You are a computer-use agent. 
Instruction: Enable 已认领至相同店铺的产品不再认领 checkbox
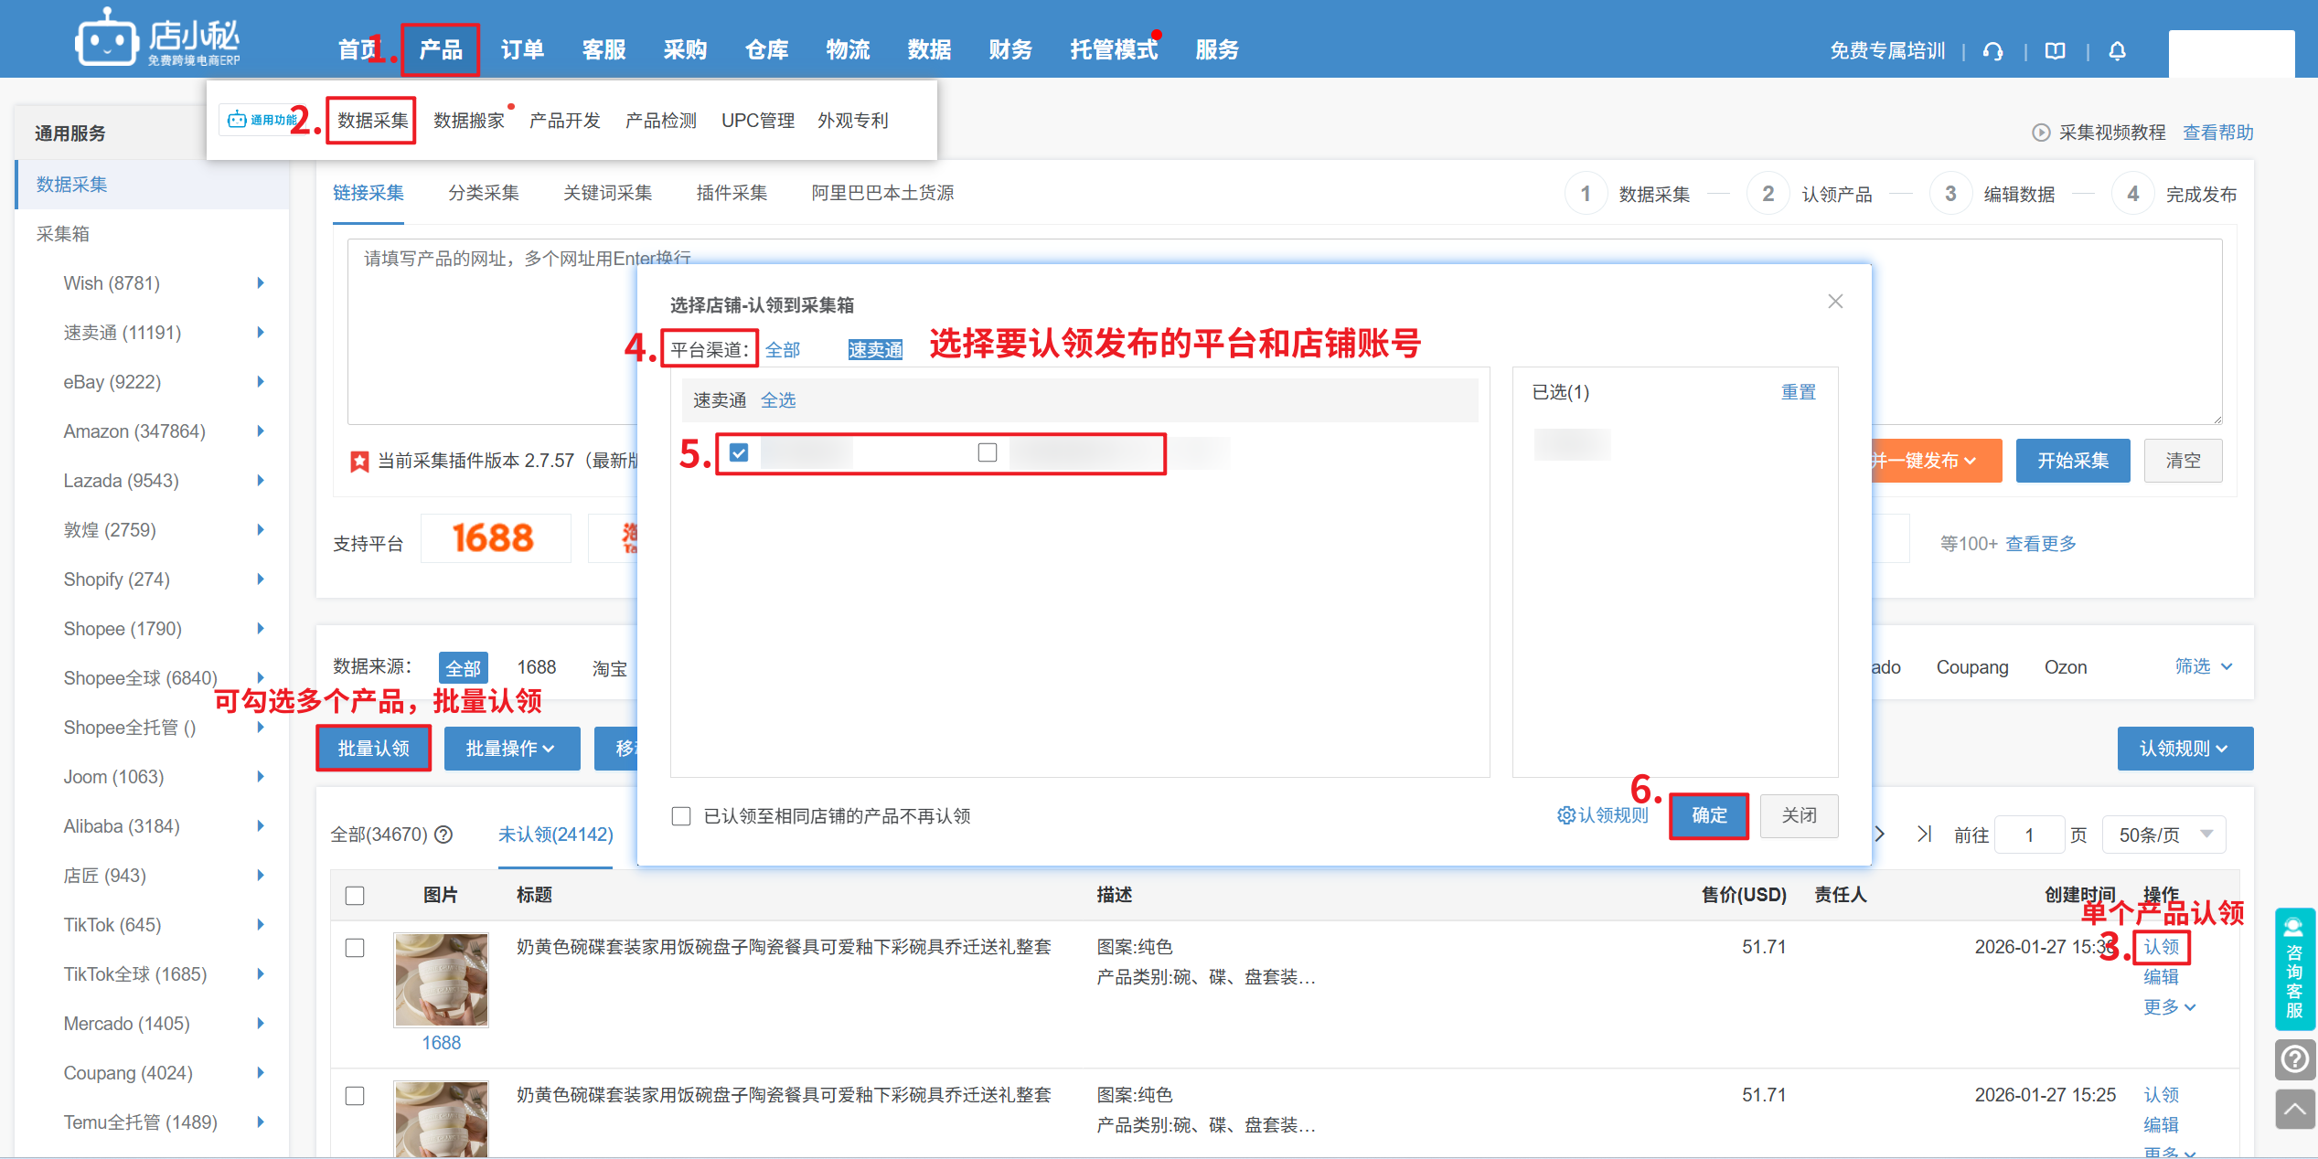681,816
